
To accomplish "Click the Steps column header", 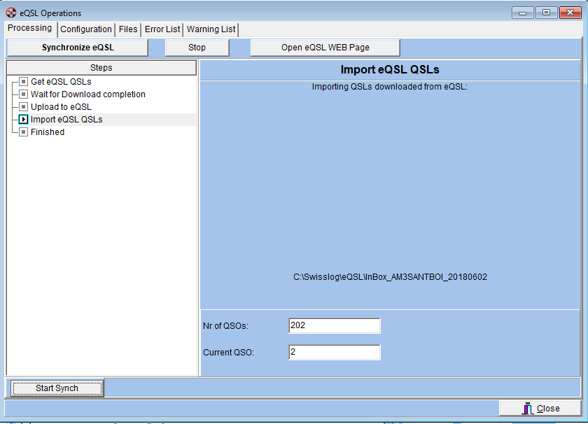I will pyautogui.click(x=101, y=68).
